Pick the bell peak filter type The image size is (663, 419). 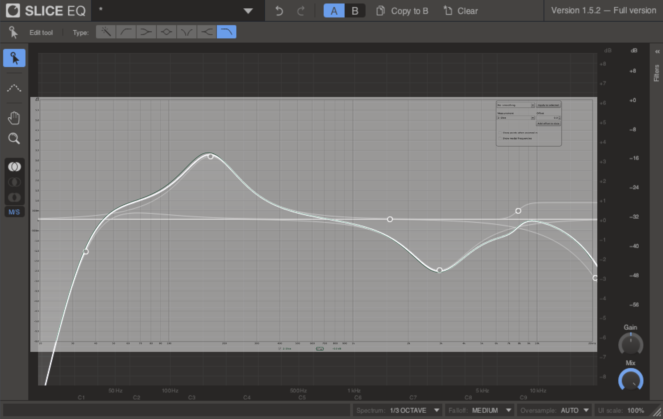(x=167, y=32)
